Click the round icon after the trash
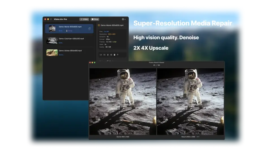 tap(111, 55)
